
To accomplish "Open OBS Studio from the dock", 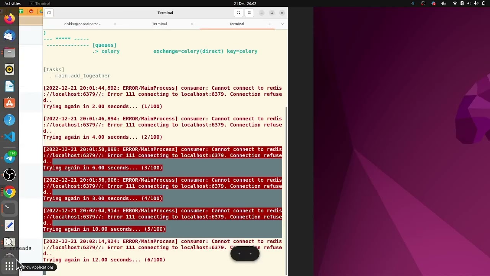I will point(10,175).
